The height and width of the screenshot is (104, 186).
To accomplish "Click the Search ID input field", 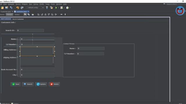I will (x=30, y=30).
